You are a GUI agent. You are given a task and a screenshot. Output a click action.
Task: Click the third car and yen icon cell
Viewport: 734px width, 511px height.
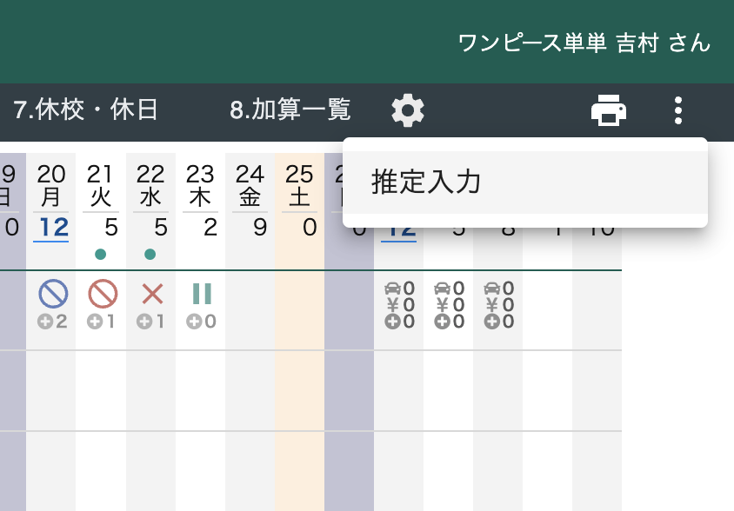[x=498, y=304]
